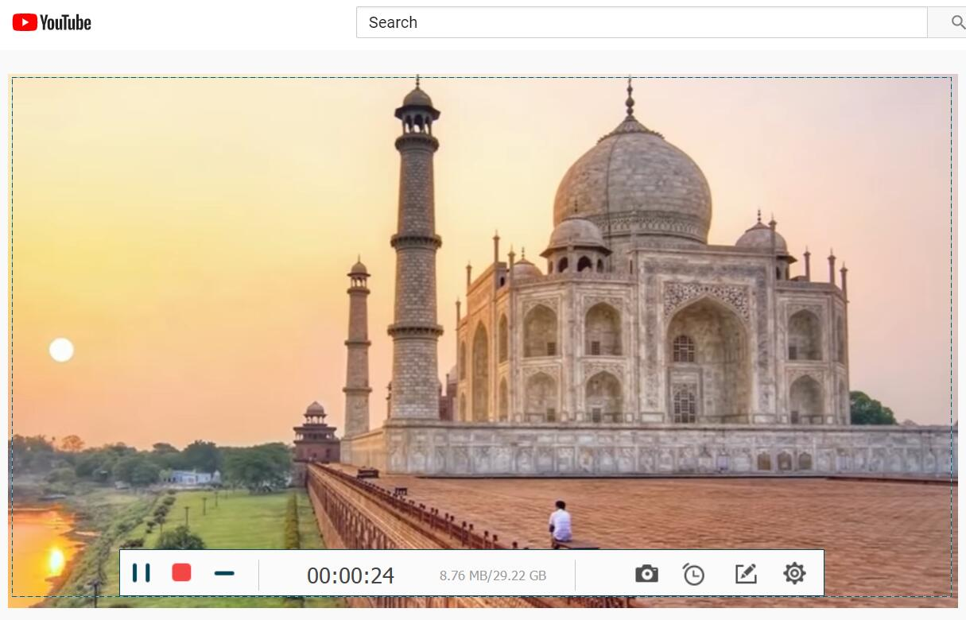Click the 00:00:24 elapsed time
The height and width of the screenshot is (620, 966).
point(351,575)
